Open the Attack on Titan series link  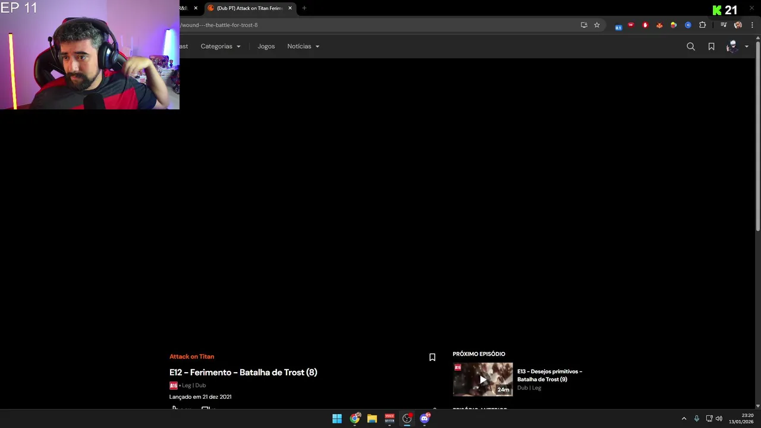coord(191,357)
